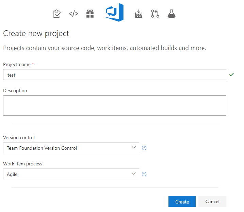The width and height of the screenshot is (244, 212).
Task: Click the test flask icon
Action: [172, 14]
